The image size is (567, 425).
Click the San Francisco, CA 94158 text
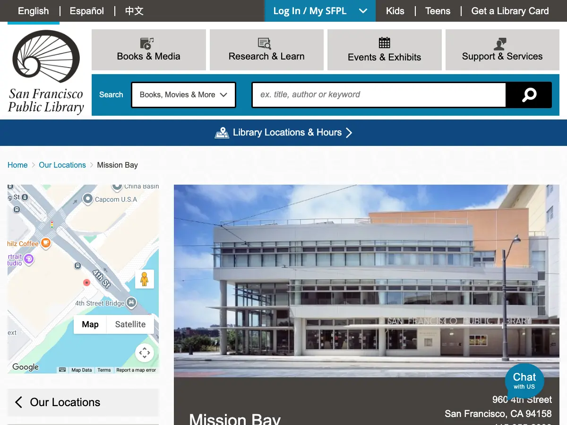click(x=498, y=414)
